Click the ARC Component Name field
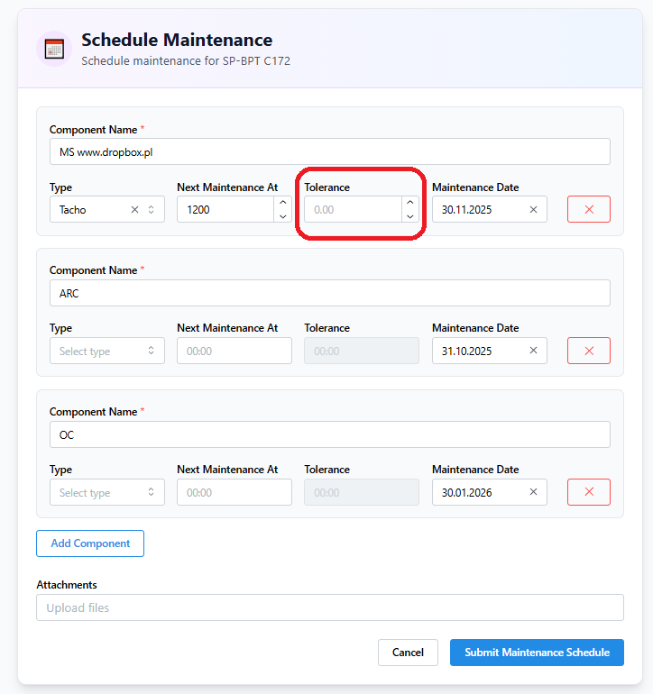653x694 pixels. [x=329, y=293]
